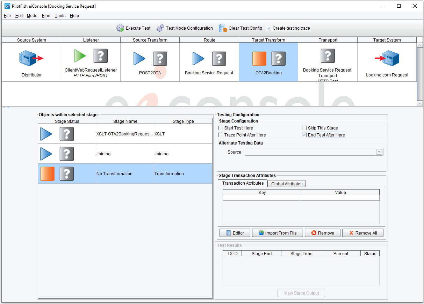Switch to Global Attributes tab
Screen dimensions: 424x304
[287, 184]
